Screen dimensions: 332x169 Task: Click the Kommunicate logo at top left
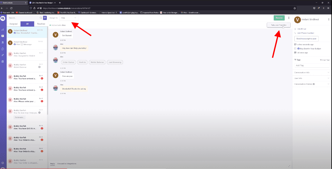(3, 18)
